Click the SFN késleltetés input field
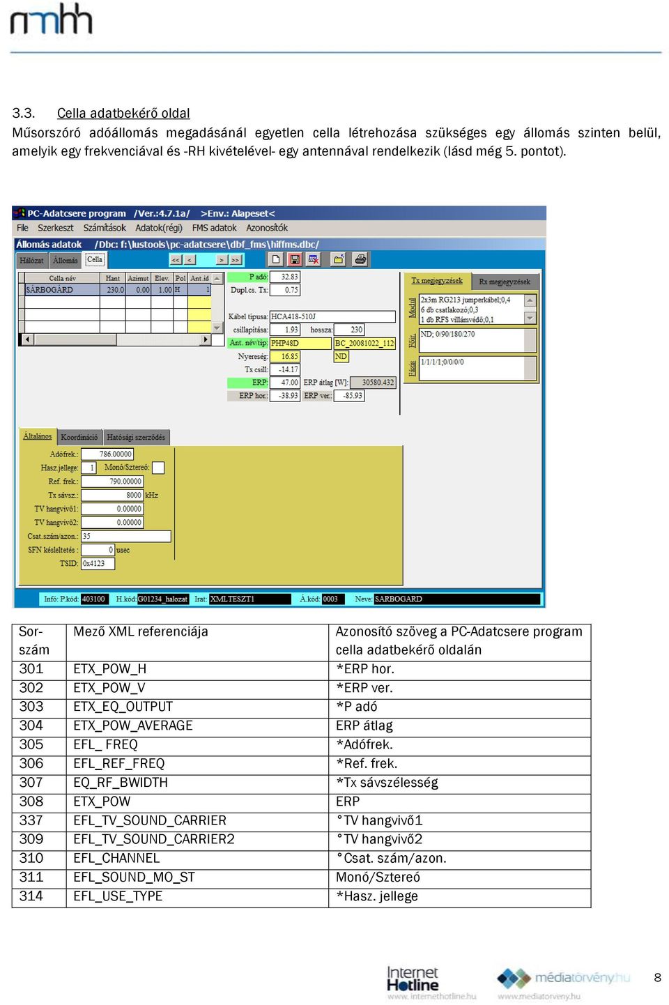The image size is (669, 1005). [x=98, y=550]
